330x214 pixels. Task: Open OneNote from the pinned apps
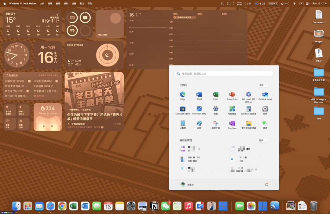[232, 125]
